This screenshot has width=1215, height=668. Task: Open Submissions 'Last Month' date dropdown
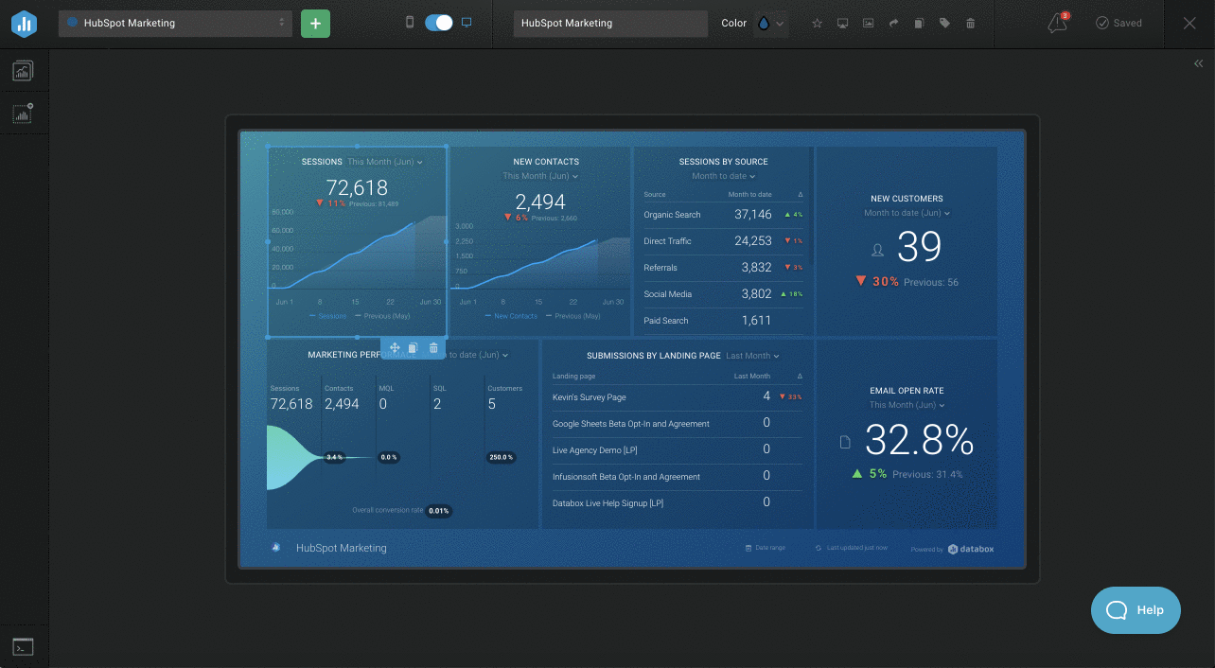click(752, 356)
